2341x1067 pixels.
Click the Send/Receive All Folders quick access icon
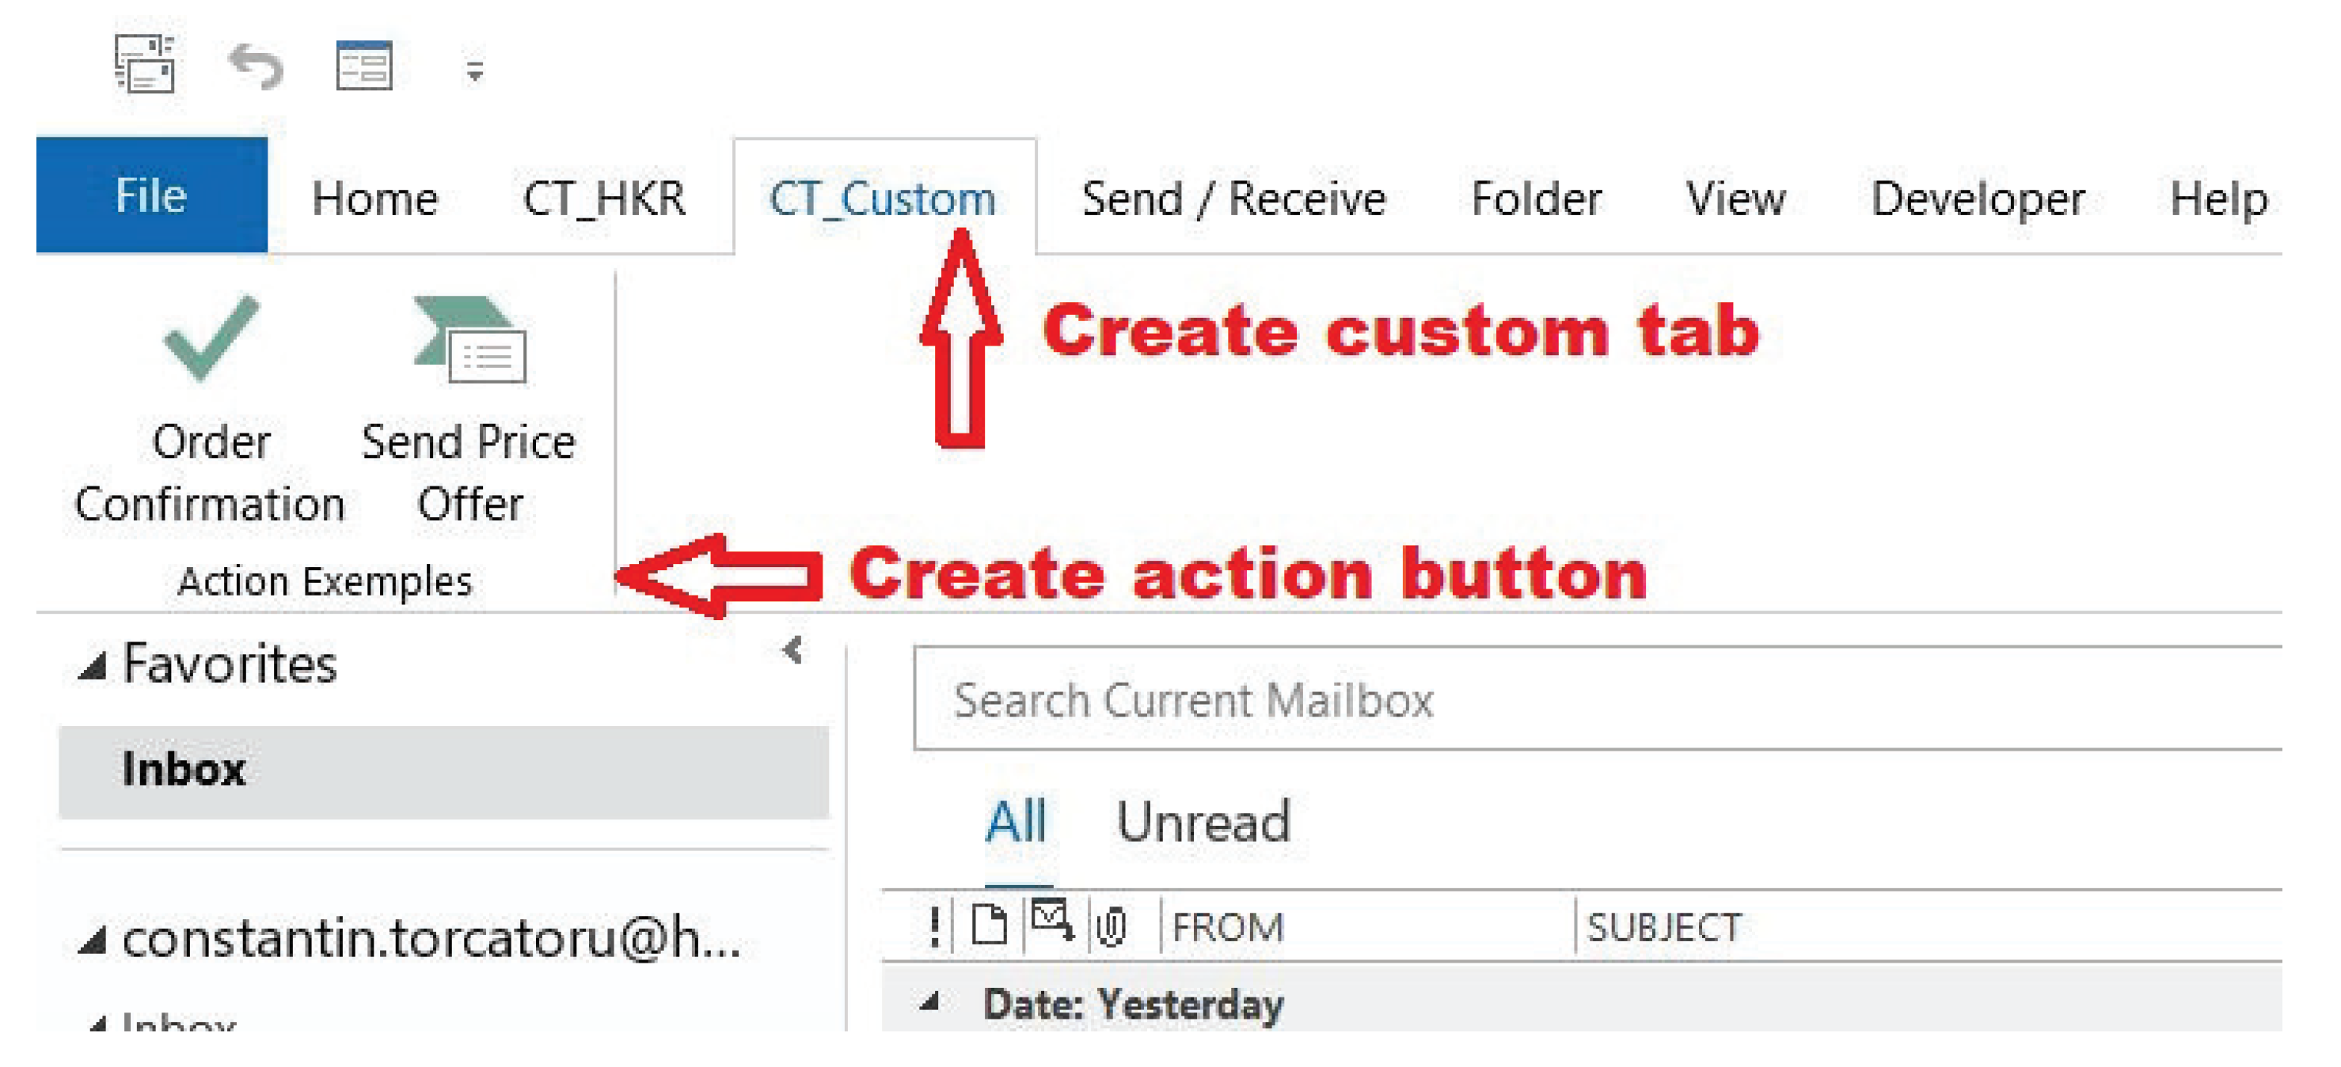click(145, 66)
